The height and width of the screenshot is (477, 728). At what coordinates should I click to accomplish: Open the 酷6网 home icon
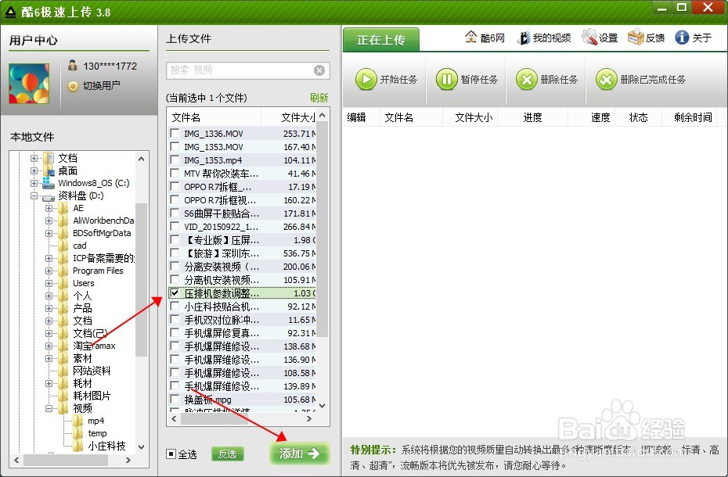coord(470,37)
